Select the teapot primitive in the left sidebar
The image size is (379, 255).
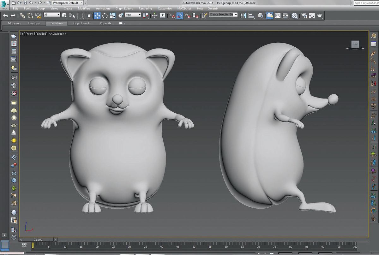[x=13, y=125]
